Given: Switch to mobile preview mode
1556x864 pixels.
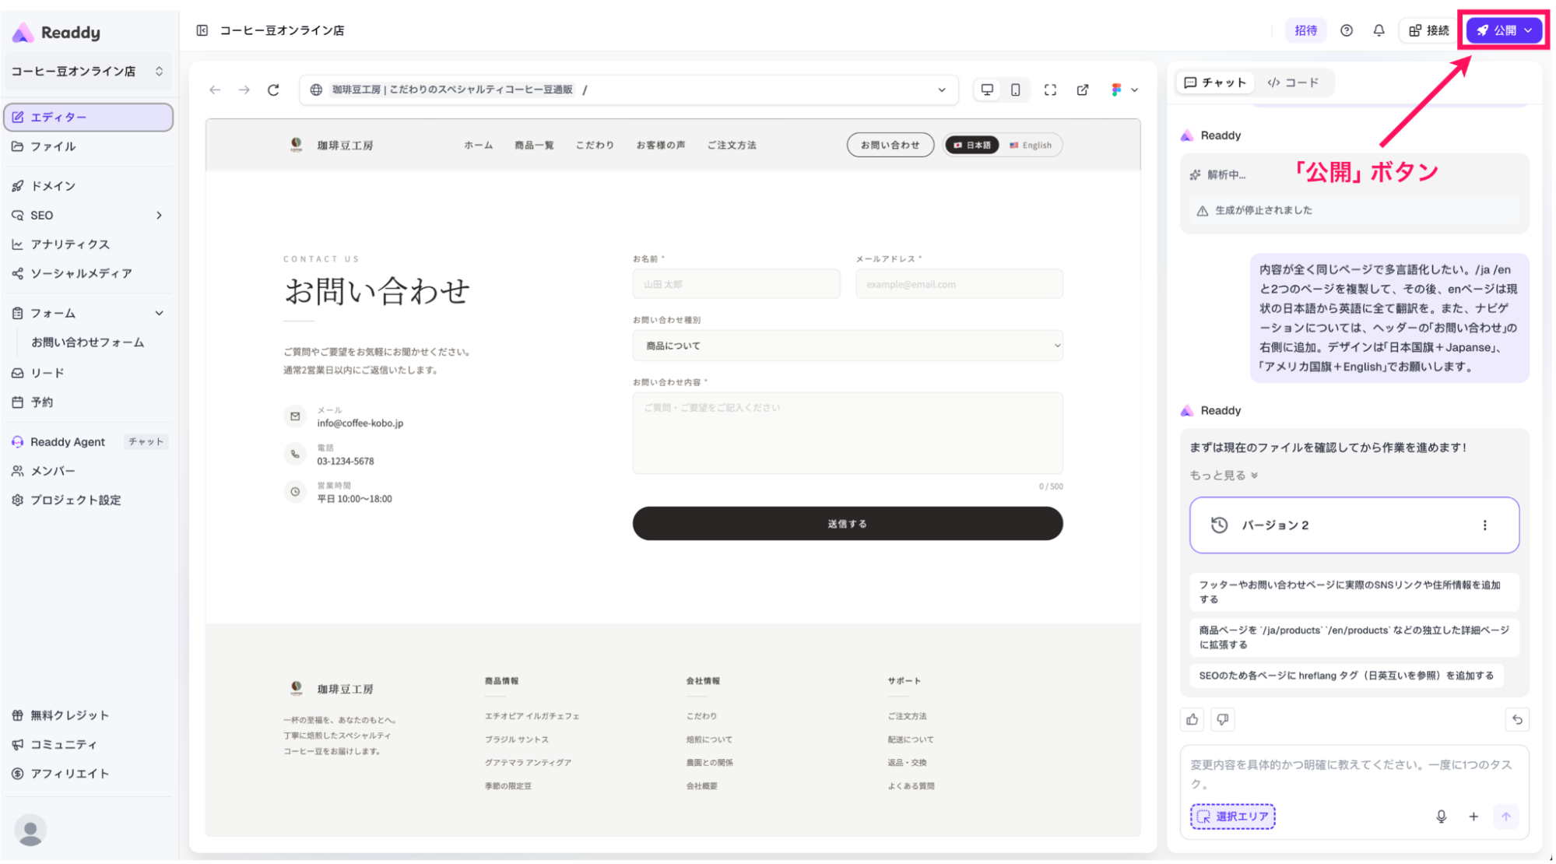Looking at the screenshot, I should (1016, 90).
